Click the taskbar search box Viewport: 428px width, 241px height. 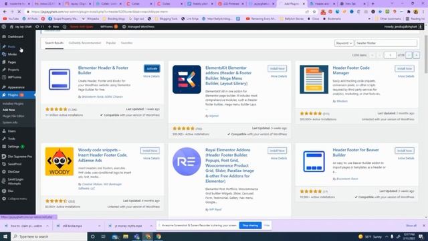point(49,236)
